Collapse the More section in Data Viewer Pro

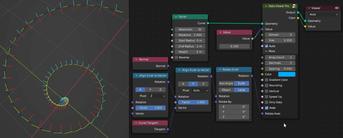[266, 51]
